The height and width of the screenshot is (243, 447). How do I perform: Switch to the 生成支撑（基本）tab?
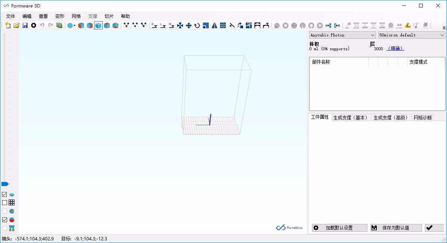click(x=351, y=118)
